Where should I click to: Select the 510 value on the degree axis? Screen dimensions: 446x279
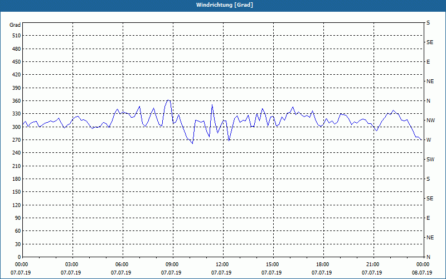pyautogui.click(x=17, y=36)
